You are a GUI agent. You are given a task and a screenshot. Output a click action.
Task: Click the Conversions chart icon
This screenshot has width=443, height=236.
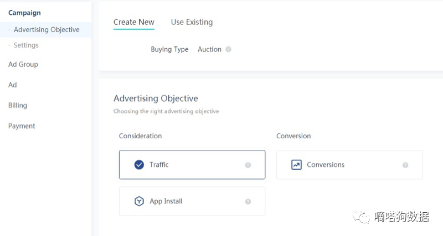[x=296, y=165]
